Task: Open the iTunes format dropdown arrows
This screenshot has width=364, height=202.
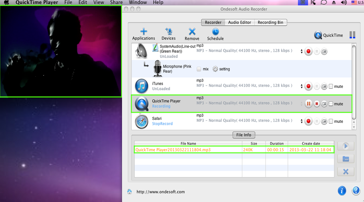Action: (x=301, y=87)
